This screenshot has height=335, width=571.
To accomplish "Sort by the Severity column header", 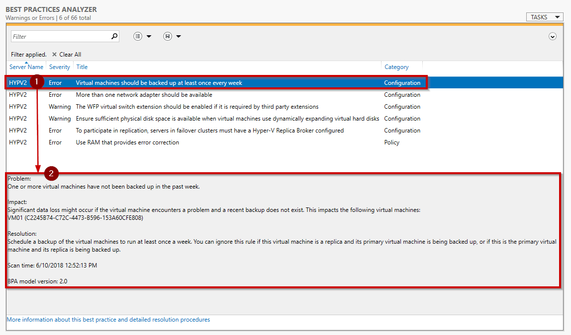I will pos(60,67).
